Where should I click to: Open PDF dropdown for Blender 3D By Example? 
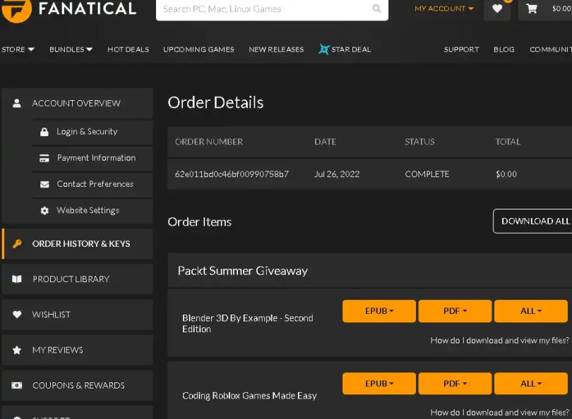point(455,311)
